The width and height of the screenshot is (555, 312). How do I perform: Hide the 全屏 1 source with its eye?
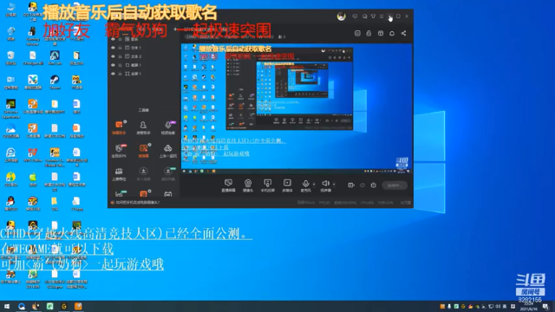coord(113,74)
